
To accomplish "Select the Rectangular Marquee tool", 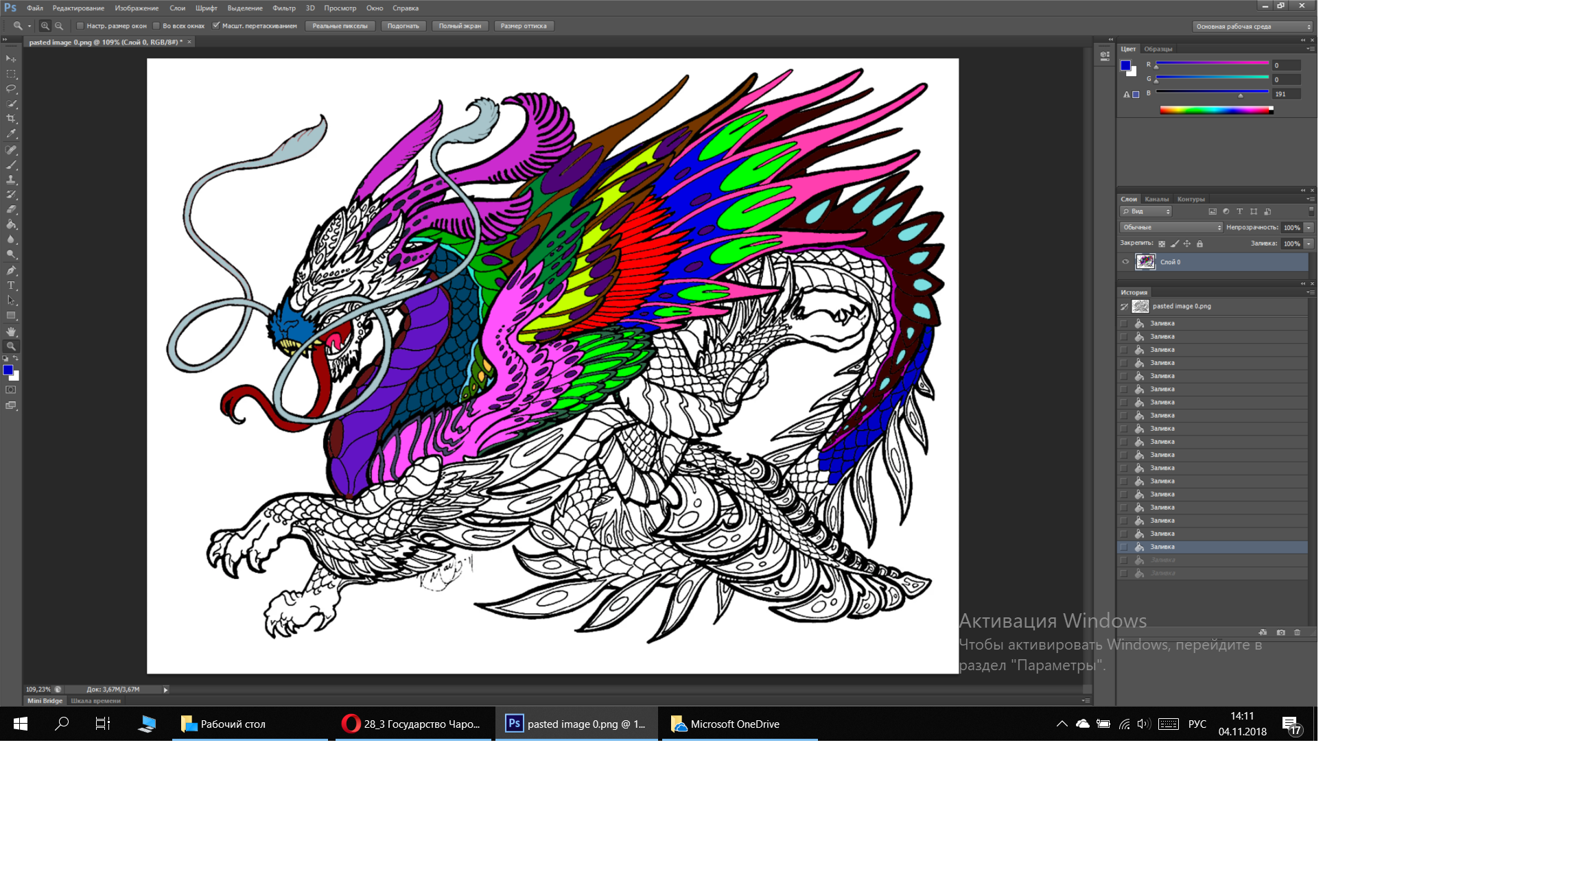I will 11,74.
